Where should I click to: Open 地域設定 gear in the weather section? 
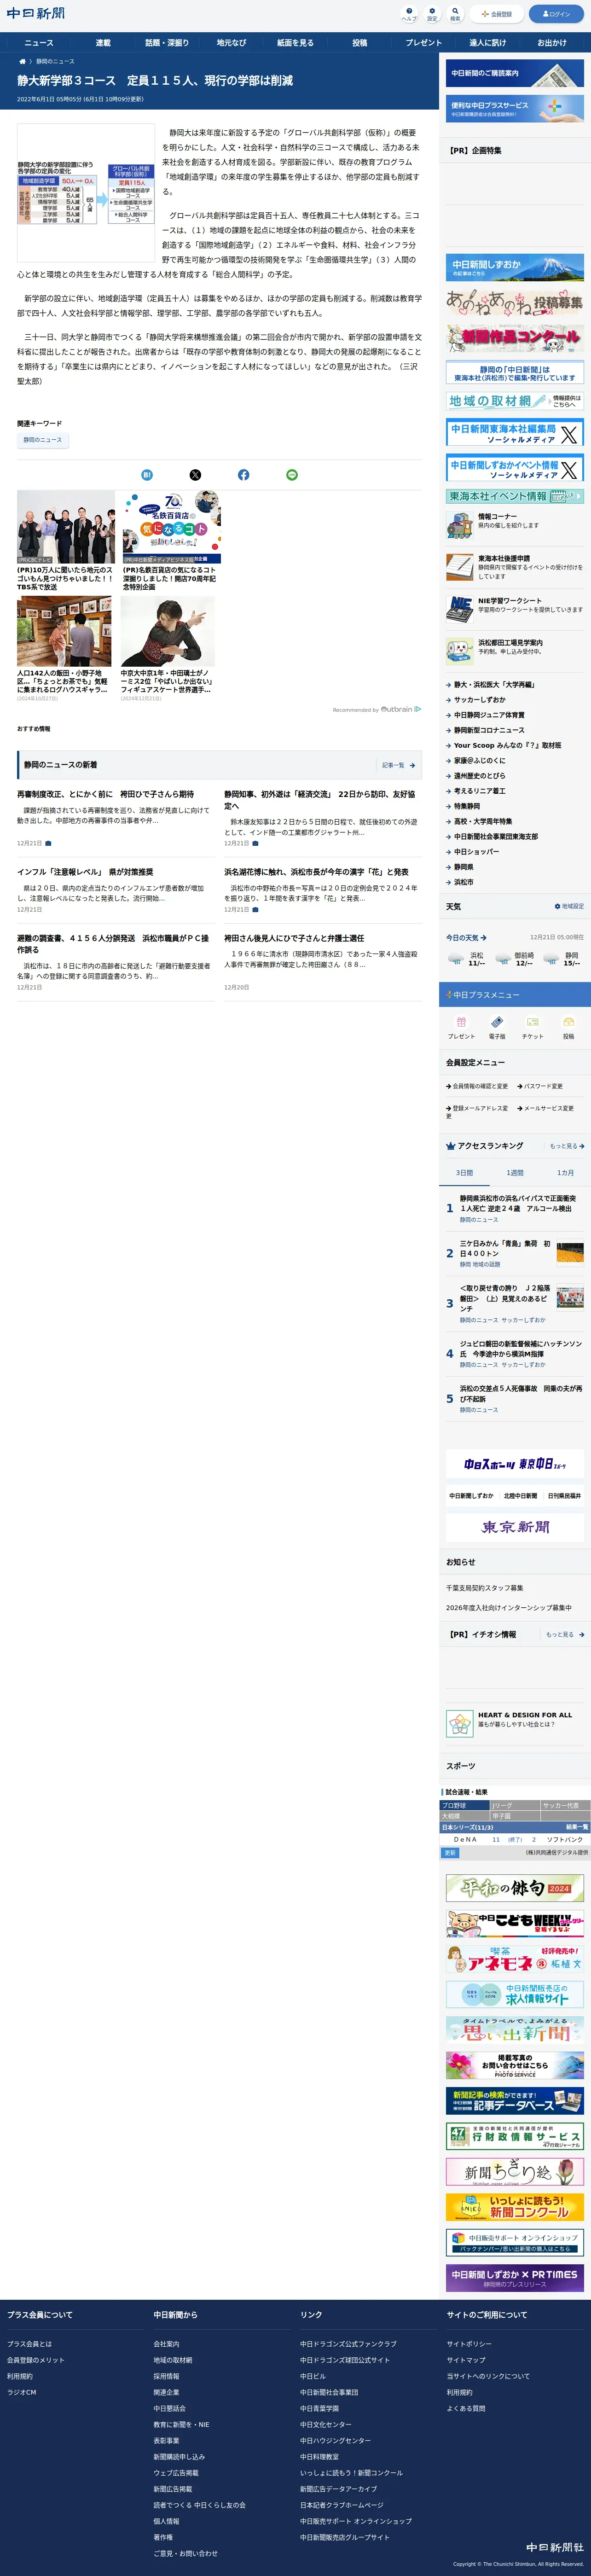(569, 906)
